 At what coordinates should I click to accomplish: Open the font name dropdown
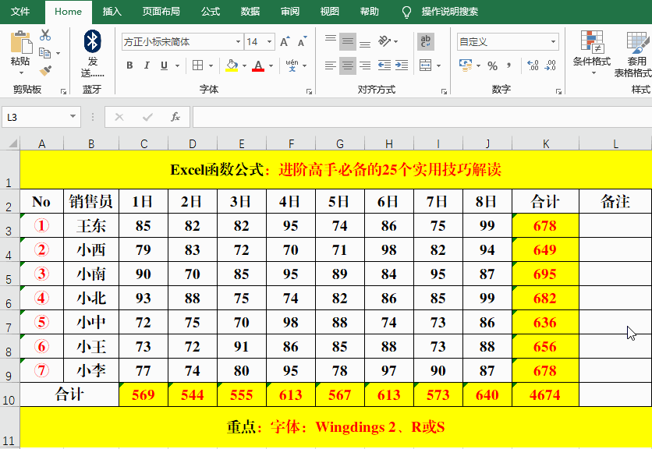[x=239, y=41]
